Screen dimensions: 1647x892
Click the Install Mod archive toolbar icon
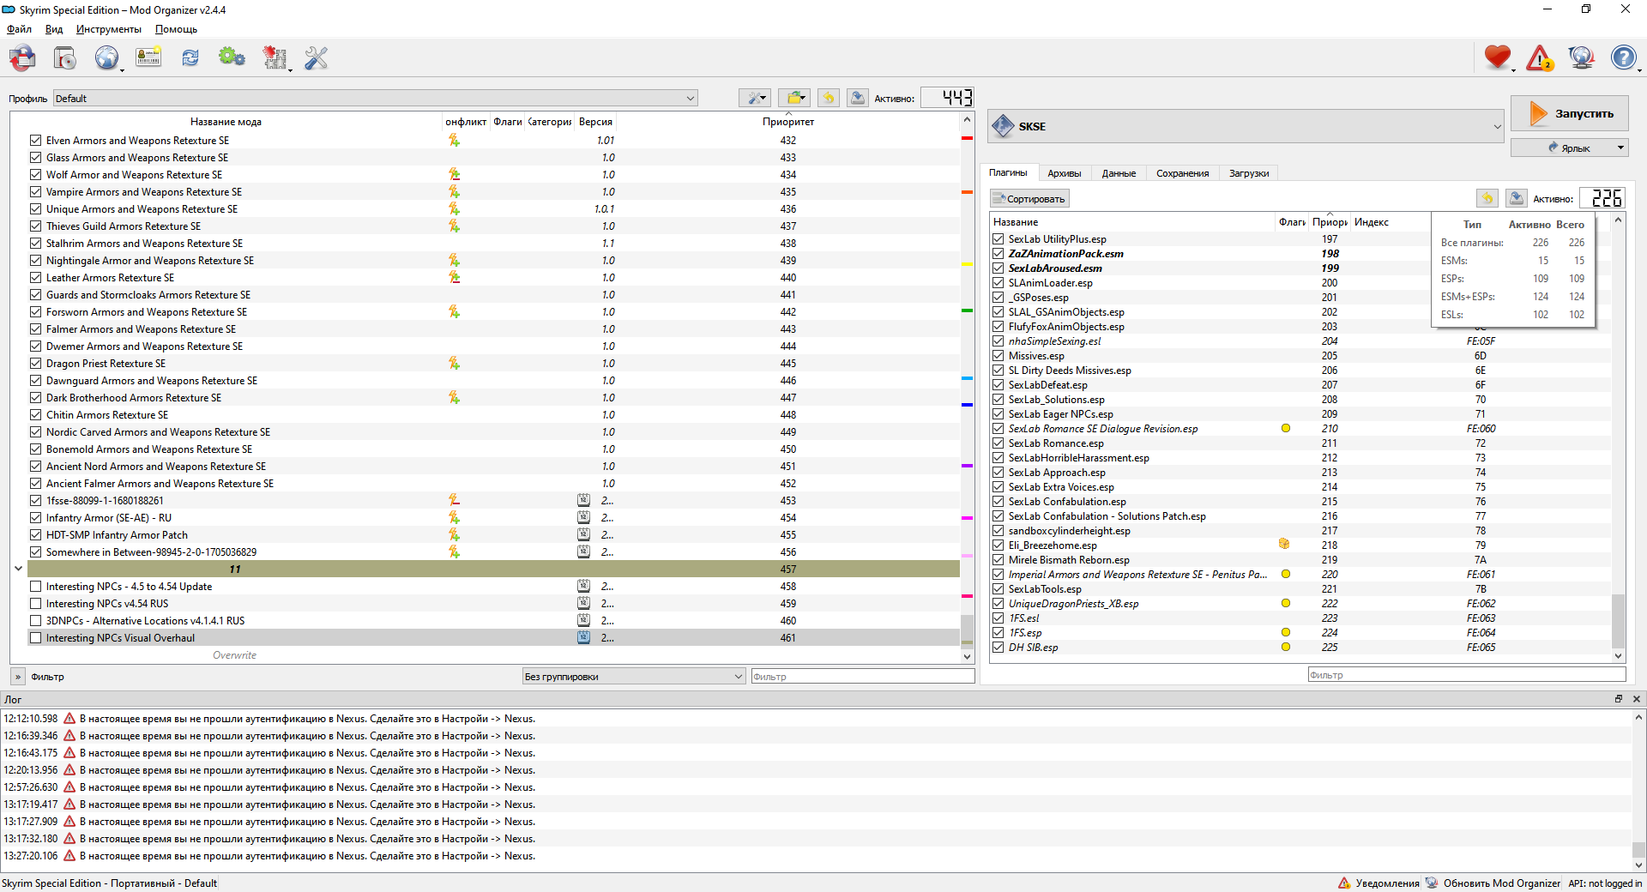coord(65,58)
